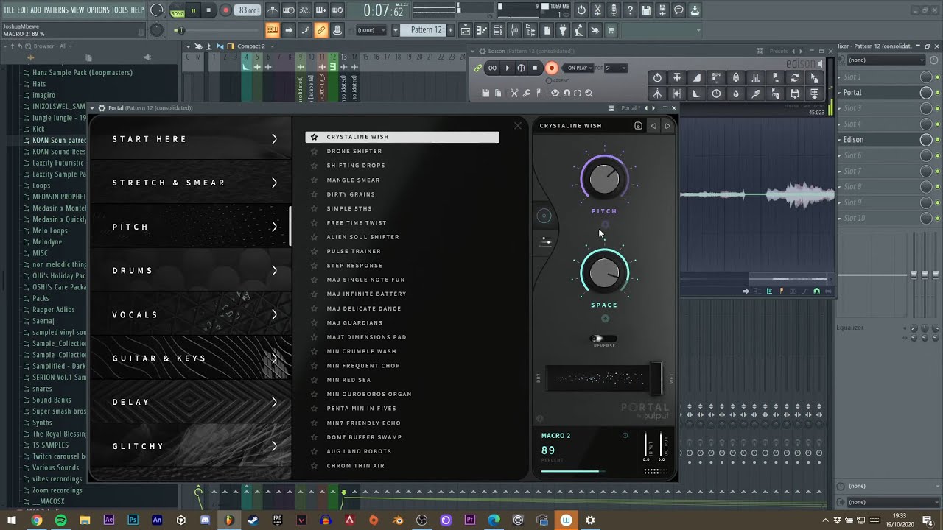
Task: Toggle the link (chain) snap icon in toolbar
Action: click(x=321, y=30)
